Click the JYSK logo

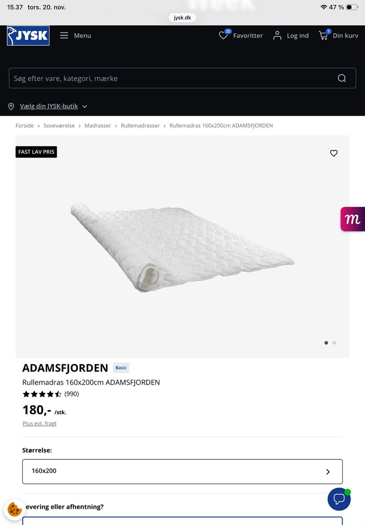coord(28,36)
